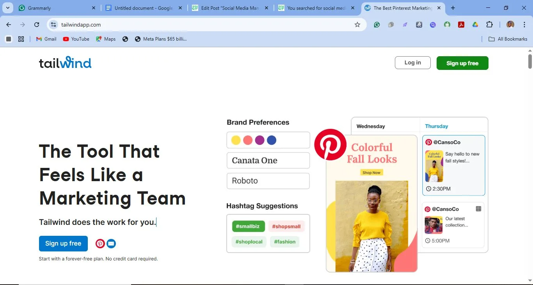Click the Tailwind logo
533x285 pixels.
(x=65, y=62)
